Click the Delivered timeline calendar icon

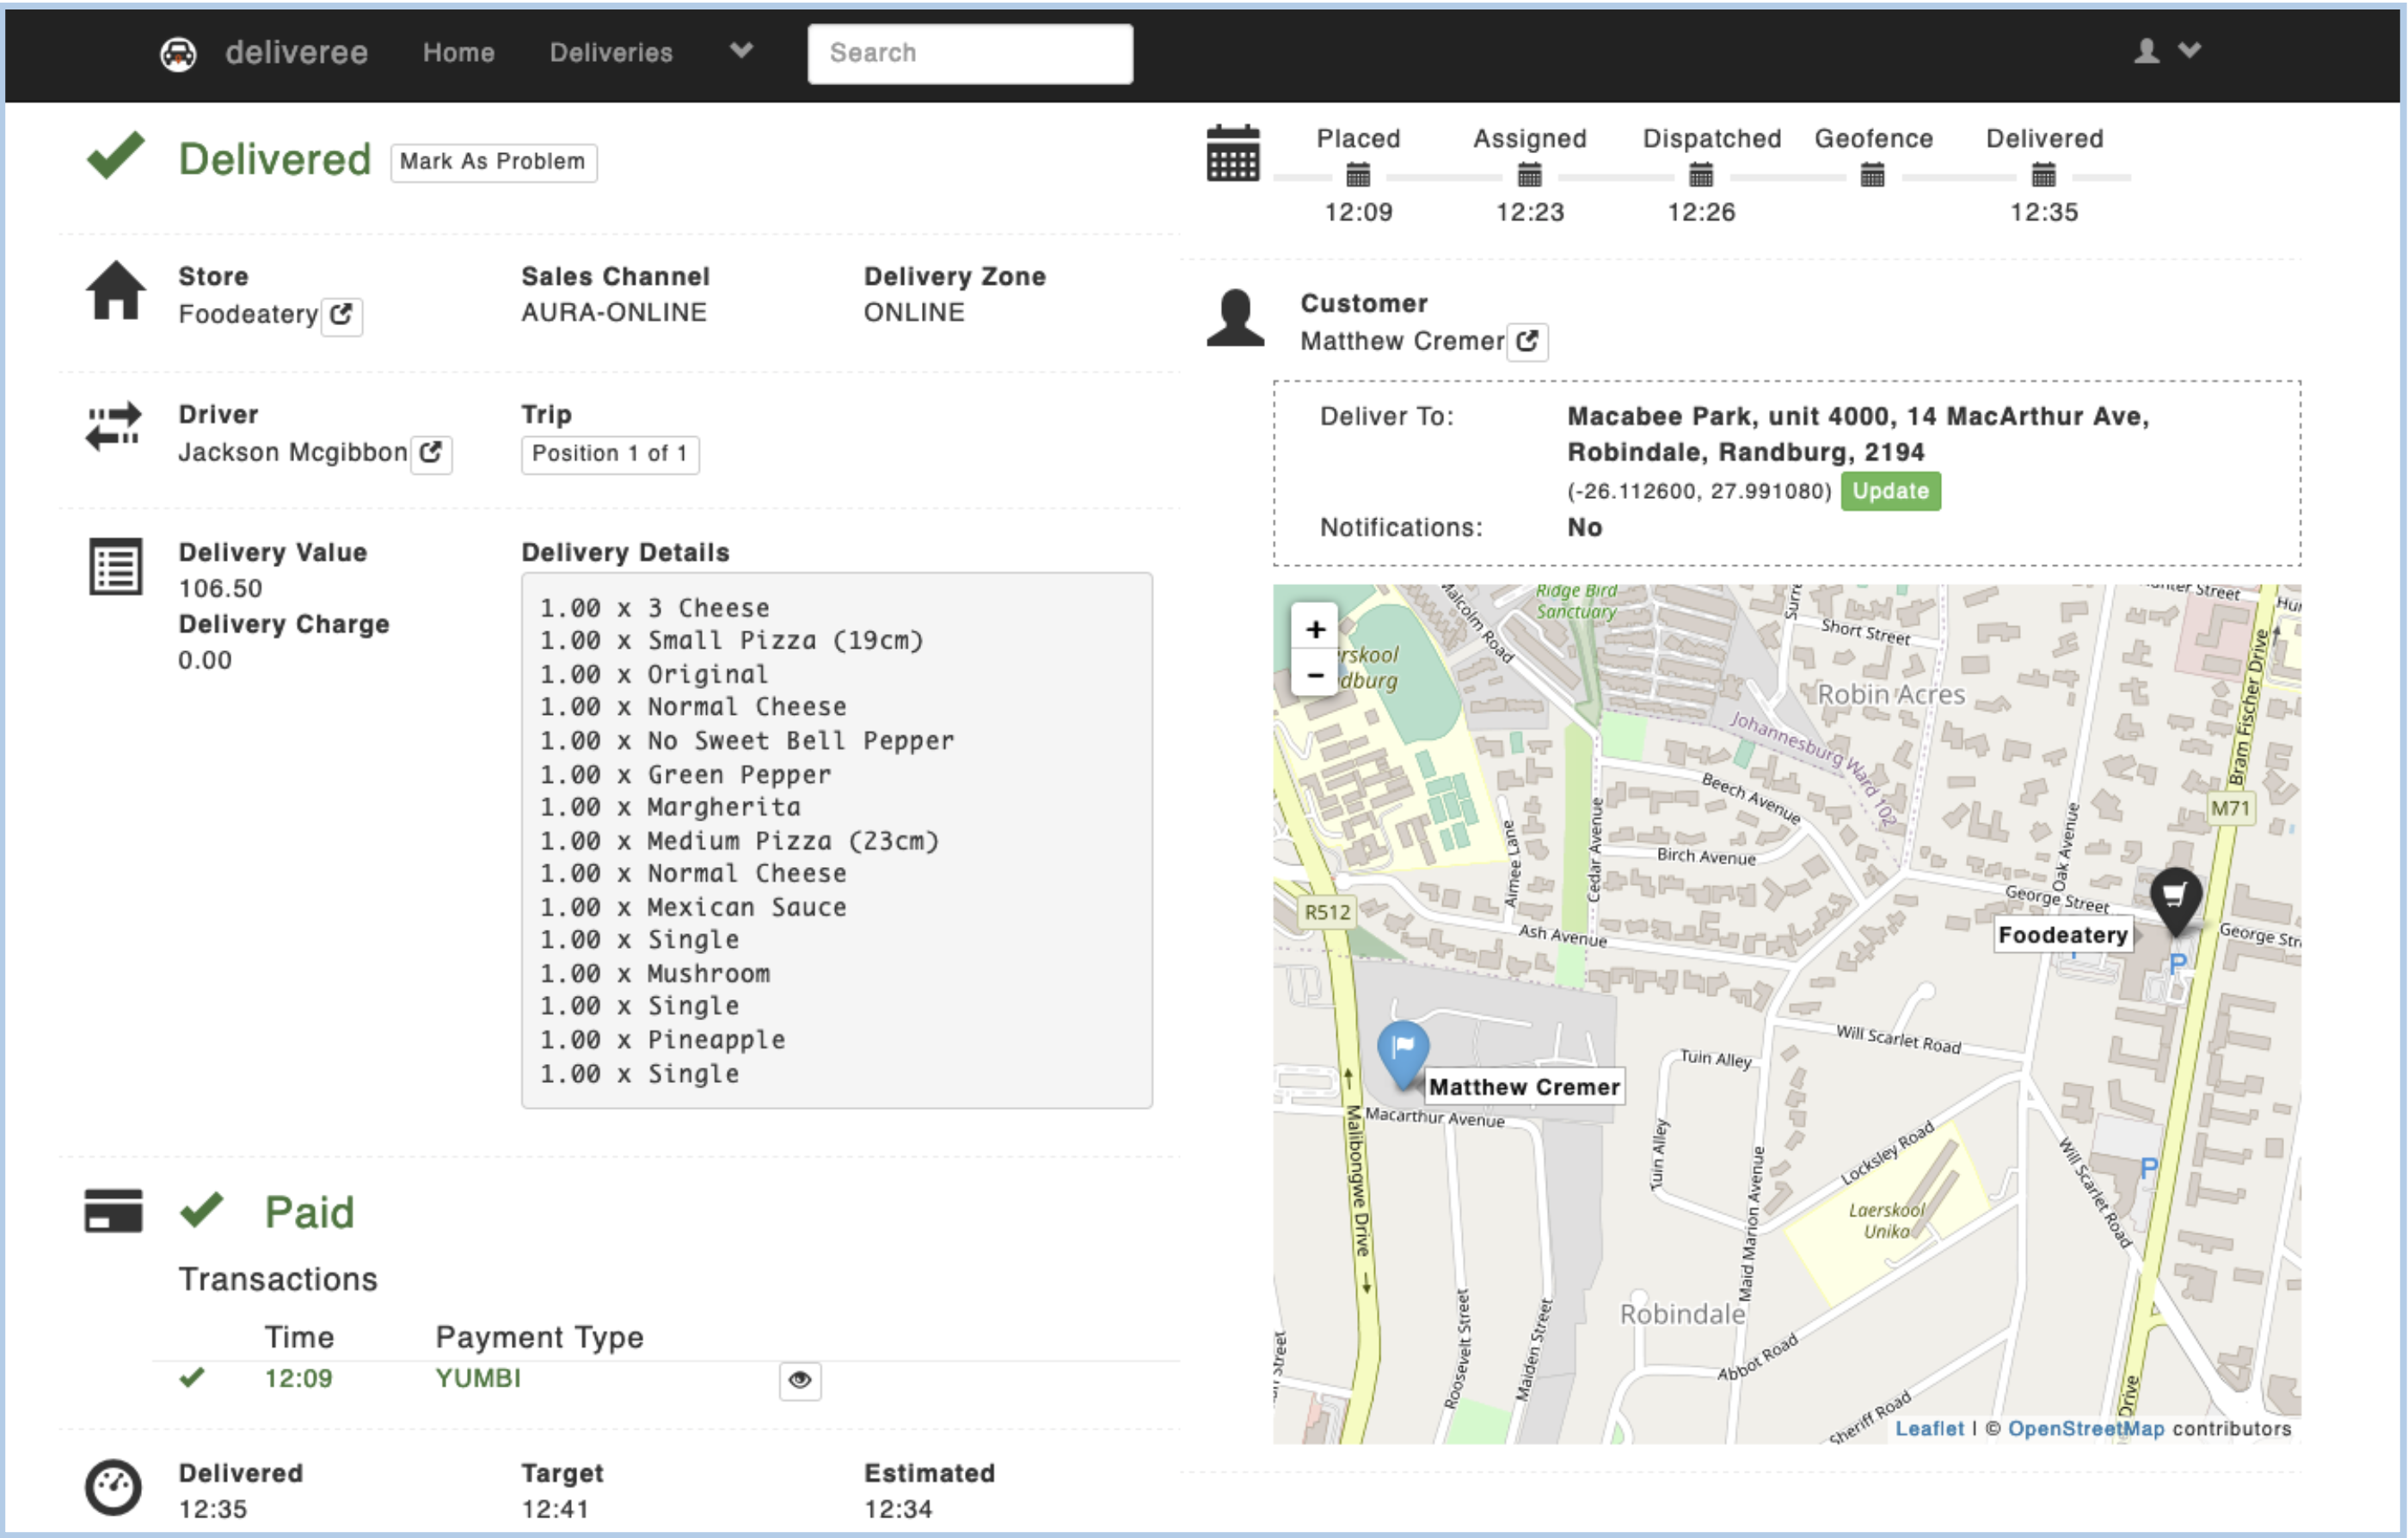coord(2043,176)
